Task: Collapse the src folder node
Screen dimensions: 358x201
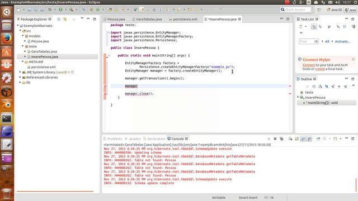Action: click(20, 31)
